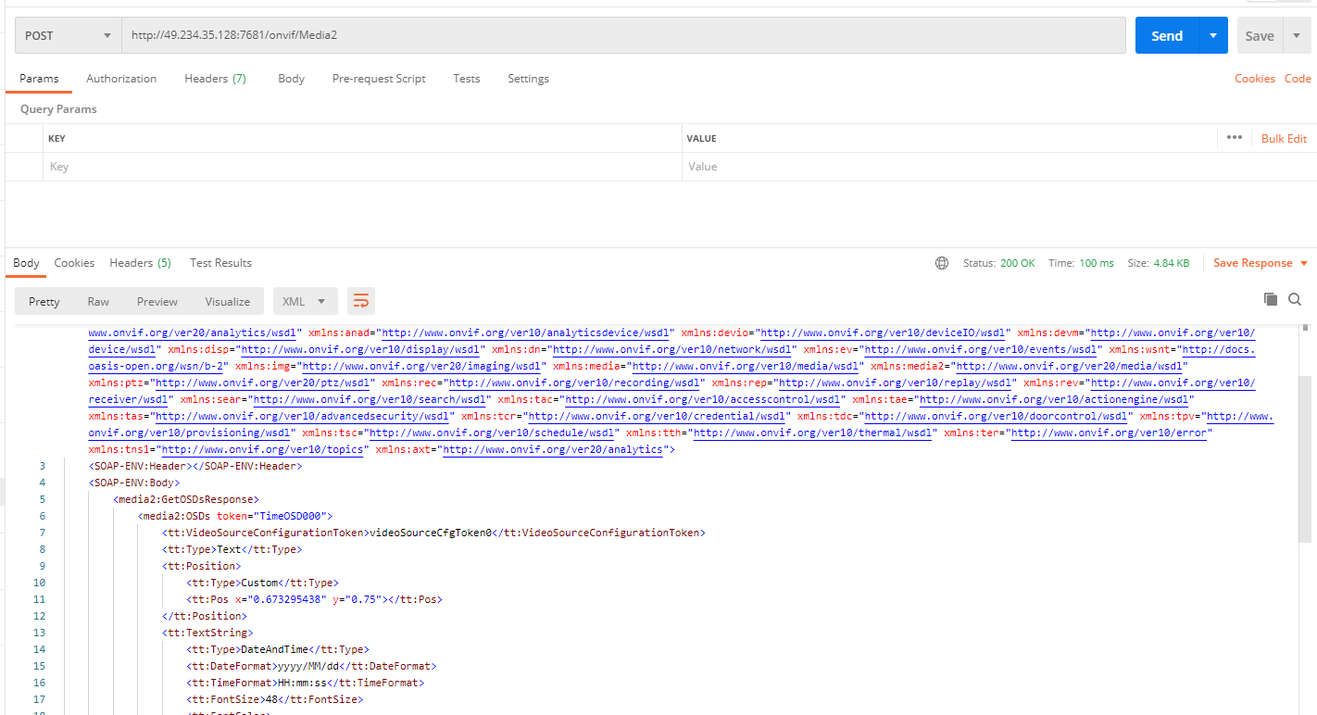Open the Code snippet link
The width and height of the screenshot is (1317, 715).
[x=1298, y=79]
